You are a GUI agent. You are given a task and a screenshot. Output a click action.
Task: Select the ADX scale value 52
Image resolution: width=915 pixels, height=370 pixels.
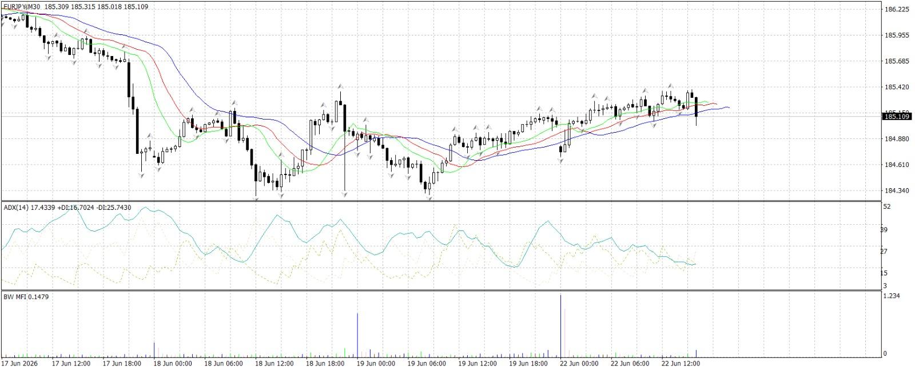[x=887, y=207]
